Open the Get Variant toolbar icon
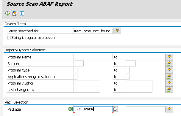Image resolution: width=181 pixels, height=116 pixels. pos(15,13)
